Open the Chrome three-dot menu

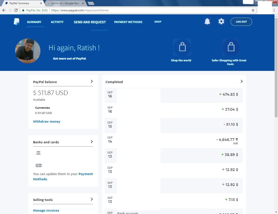tap(274, 10)
